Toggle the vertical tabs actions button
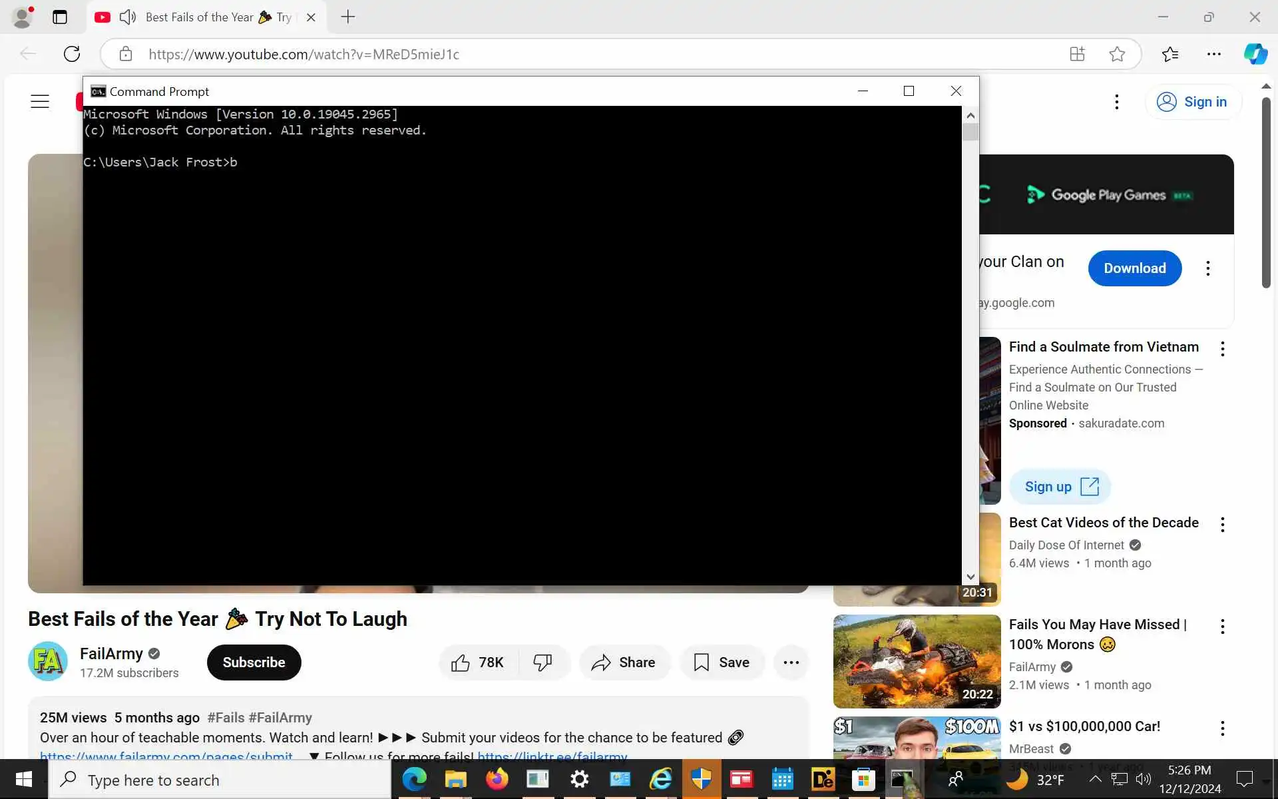Image resolution: width=1278 pixels, height=799 pixels. click(60, 17)
